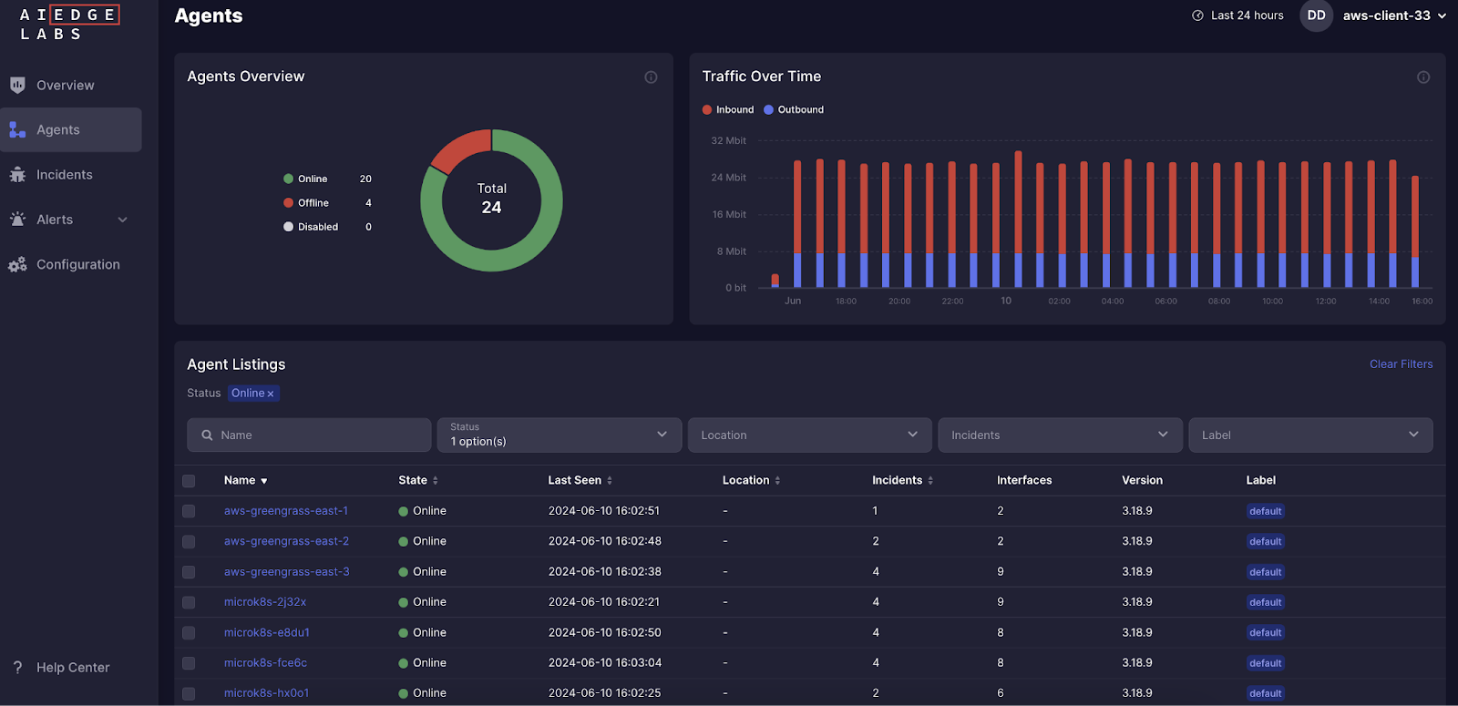
Task: Open the Status filter dropdown
Action: [x=559, y=435]
